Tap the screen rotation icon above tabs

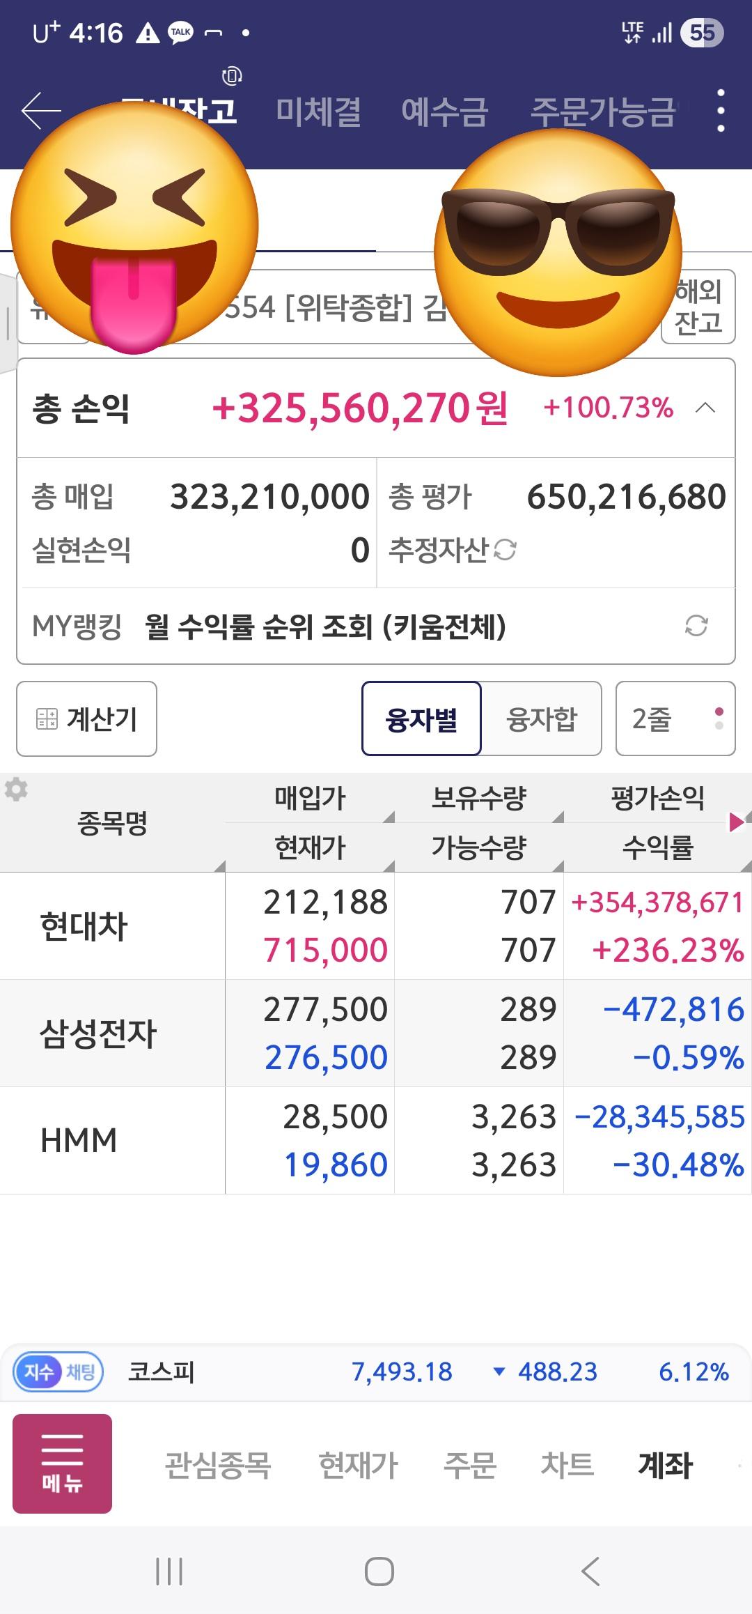click(232, 75)
